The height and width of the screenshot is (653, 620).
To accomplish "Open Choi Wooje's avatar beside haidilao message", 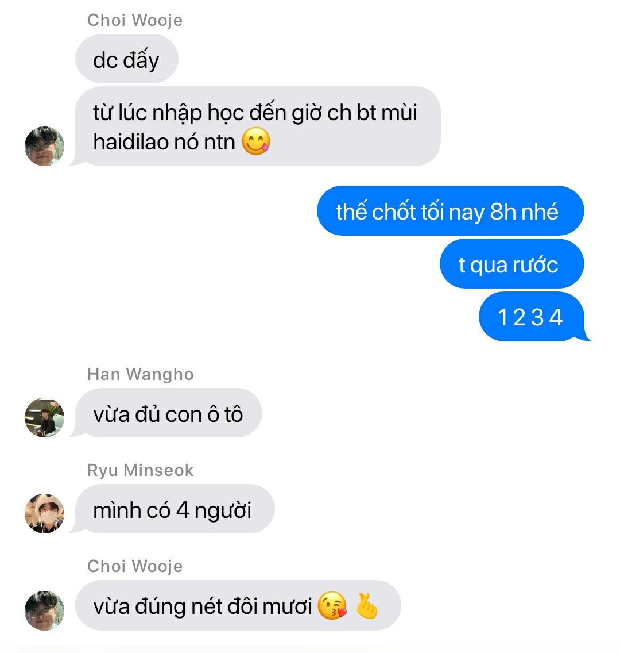I will click(45, 146).
